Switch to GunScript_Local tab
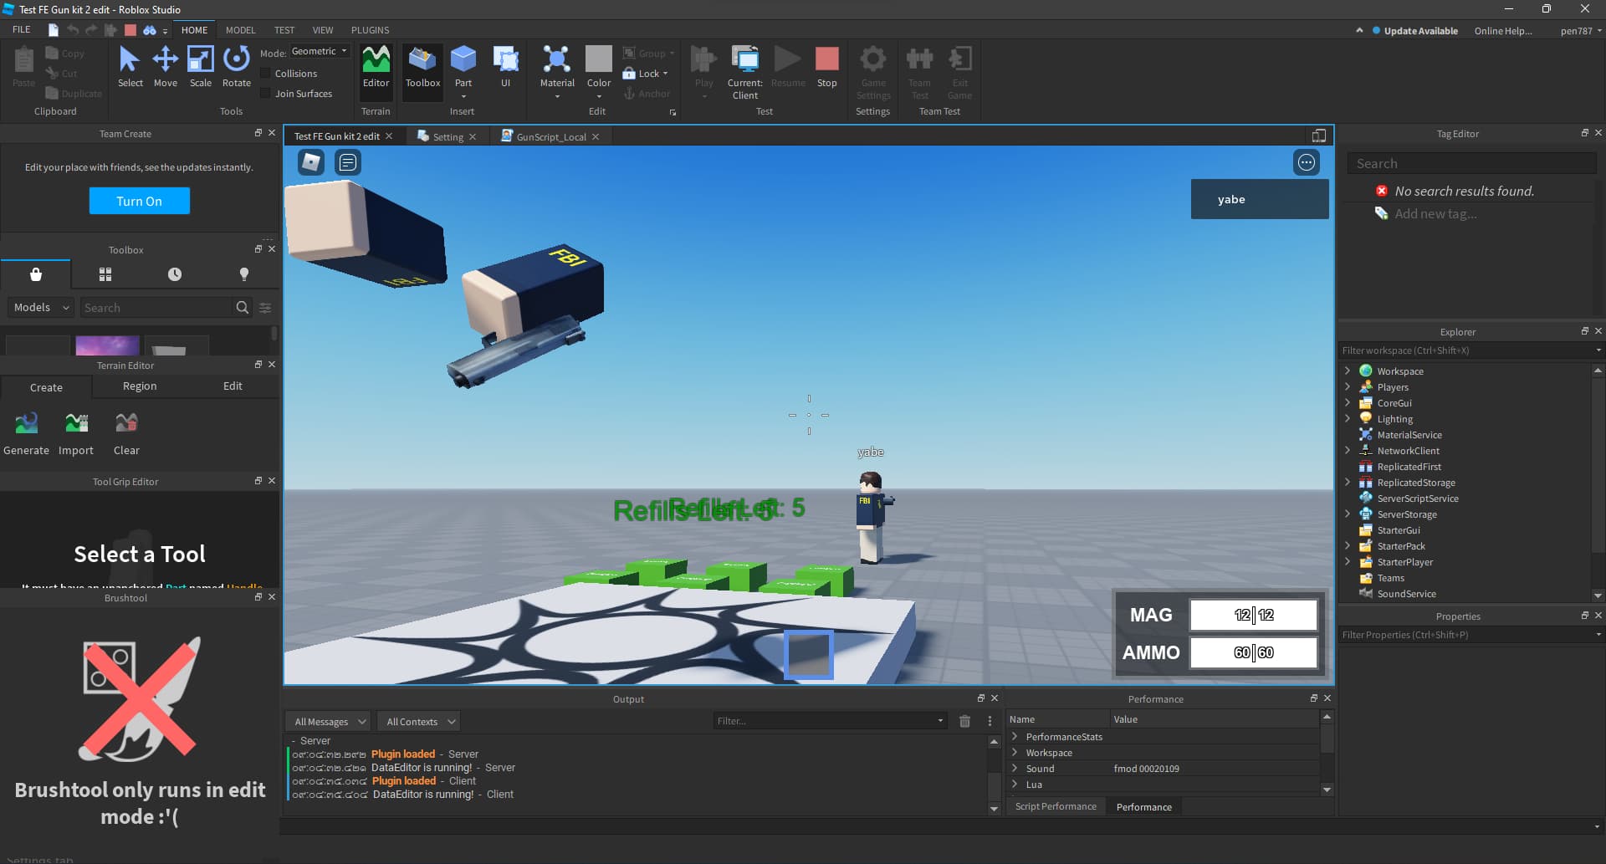The image size is (1606, 864). pyautogui.click(x=550, y=137)
